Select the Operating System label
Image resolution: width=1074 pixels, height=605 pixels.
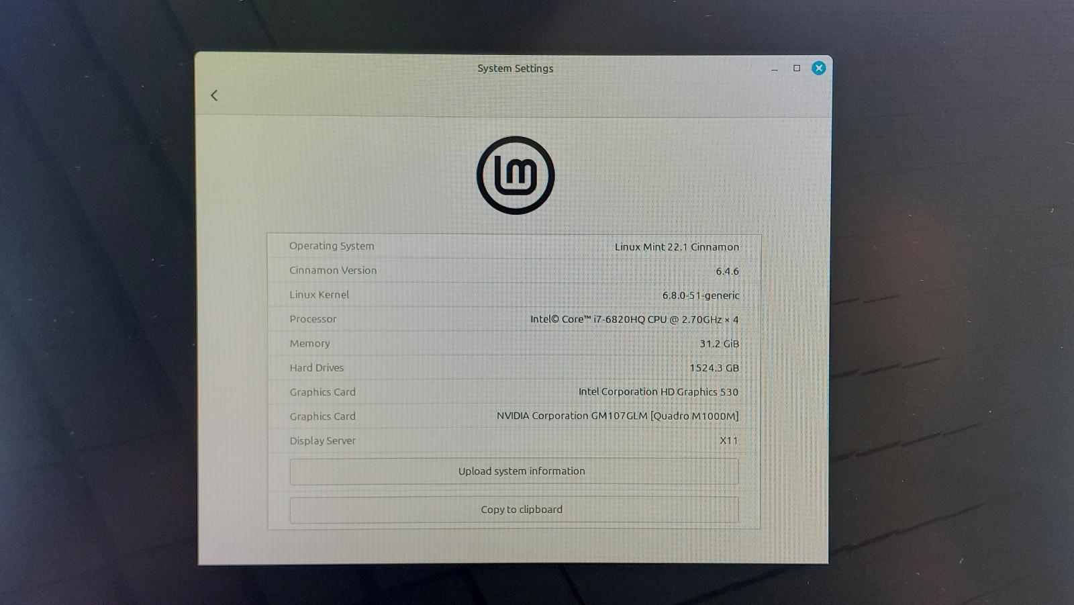point(332,246)
